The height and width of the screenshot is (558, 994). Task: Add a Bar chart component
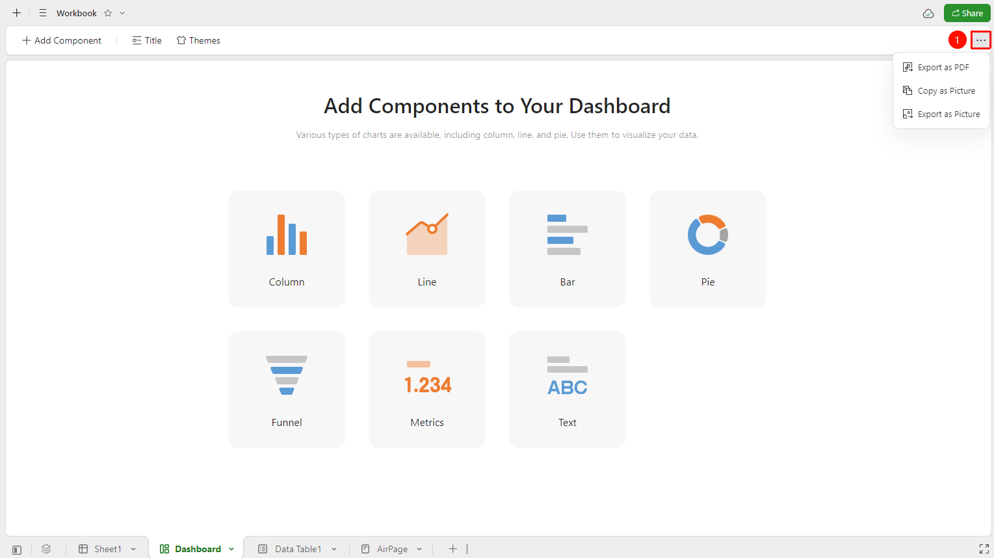568,249
